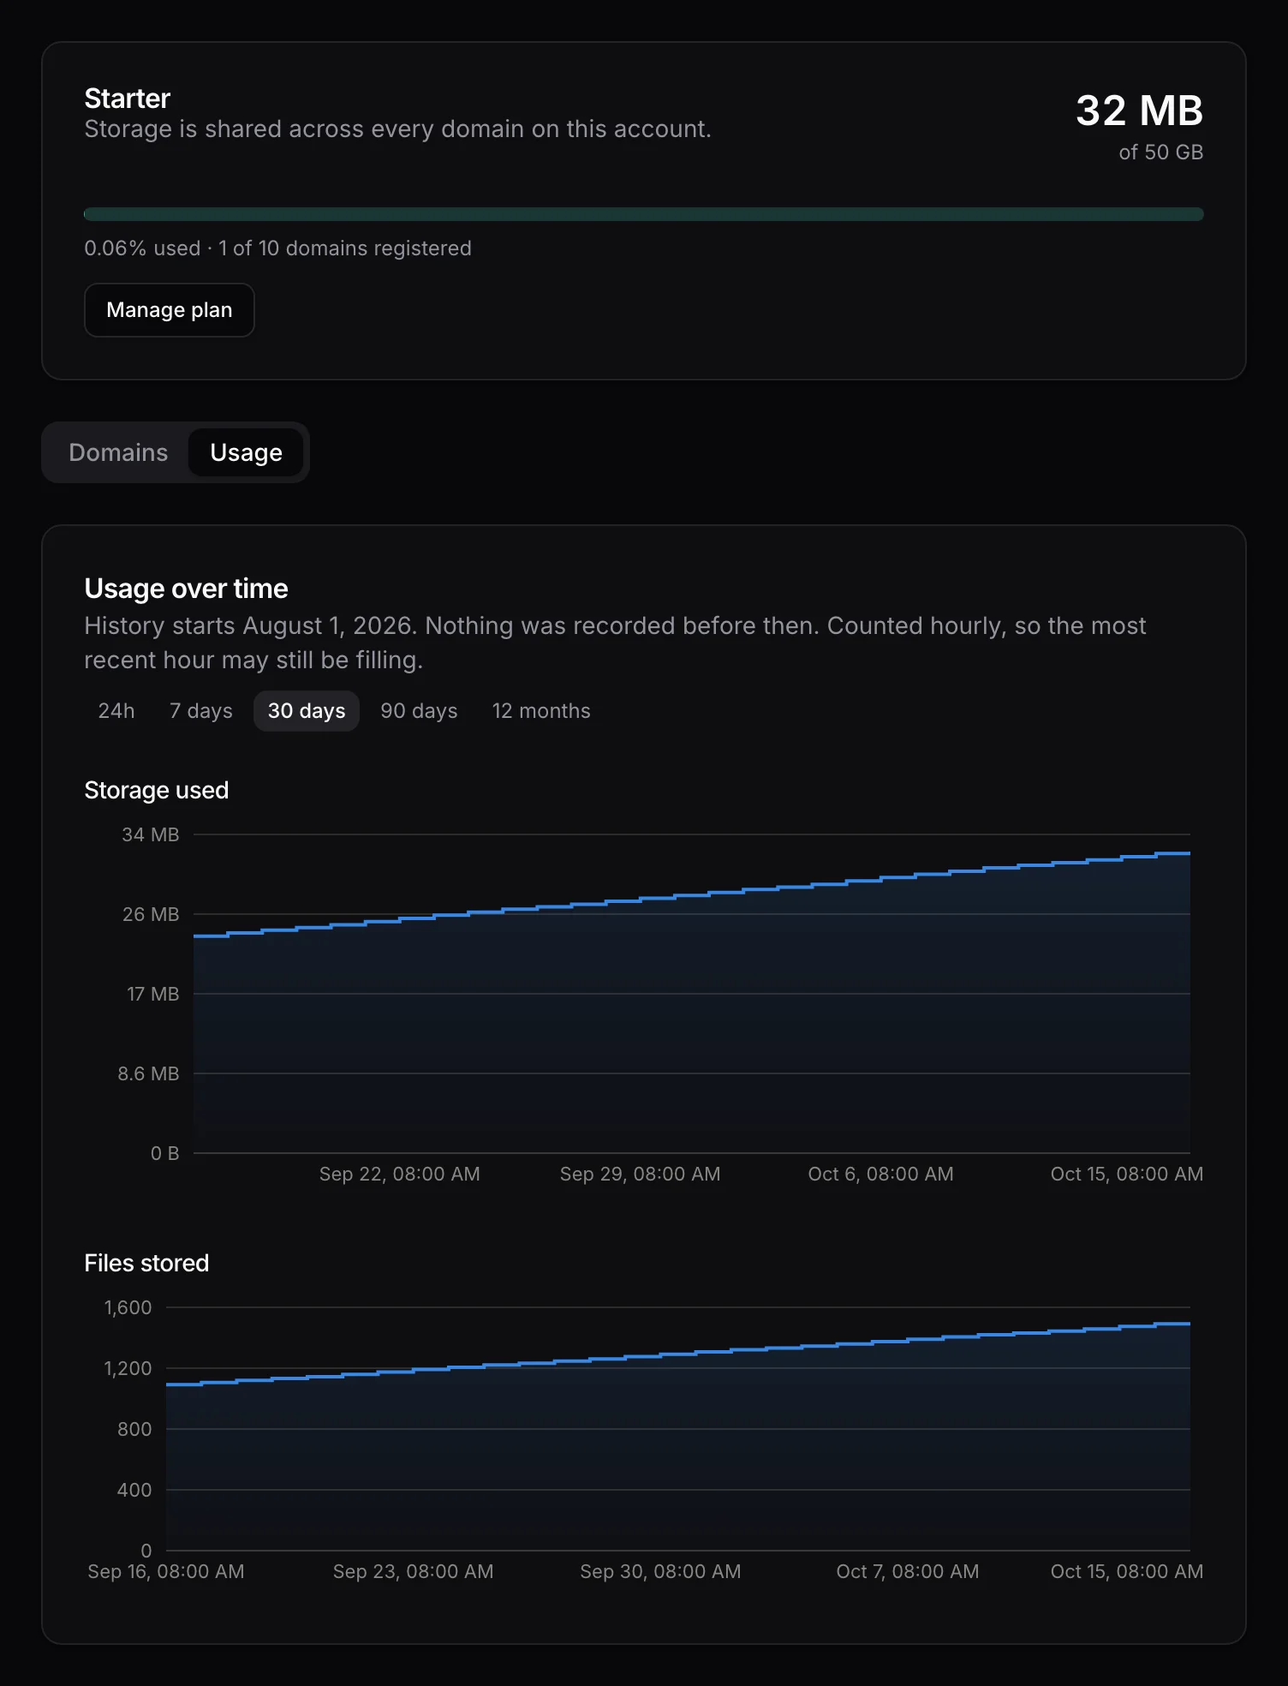Select the 7 days range

(201, 711)
